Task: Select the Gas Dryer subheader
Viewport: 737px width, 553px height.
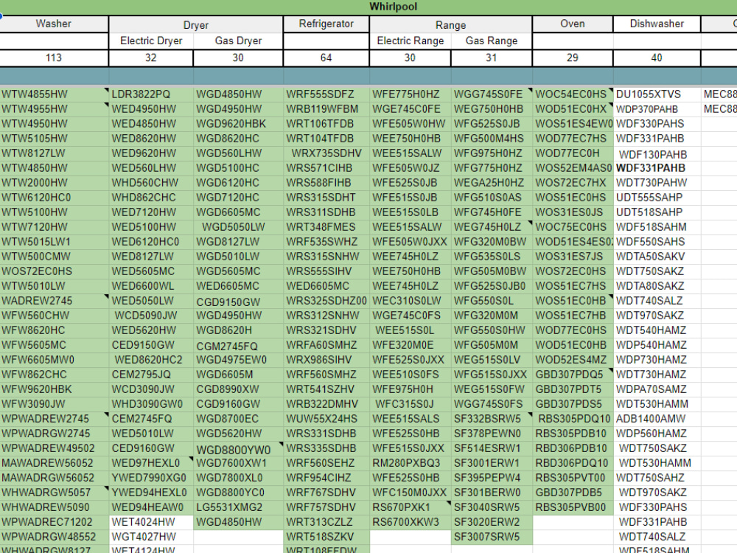Action: (238, 41)
